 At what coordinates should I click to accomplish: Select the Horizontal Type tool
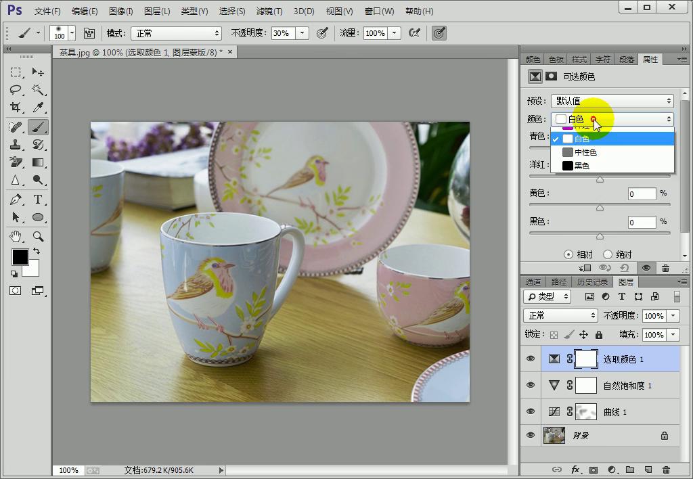(x=38, y=200)
